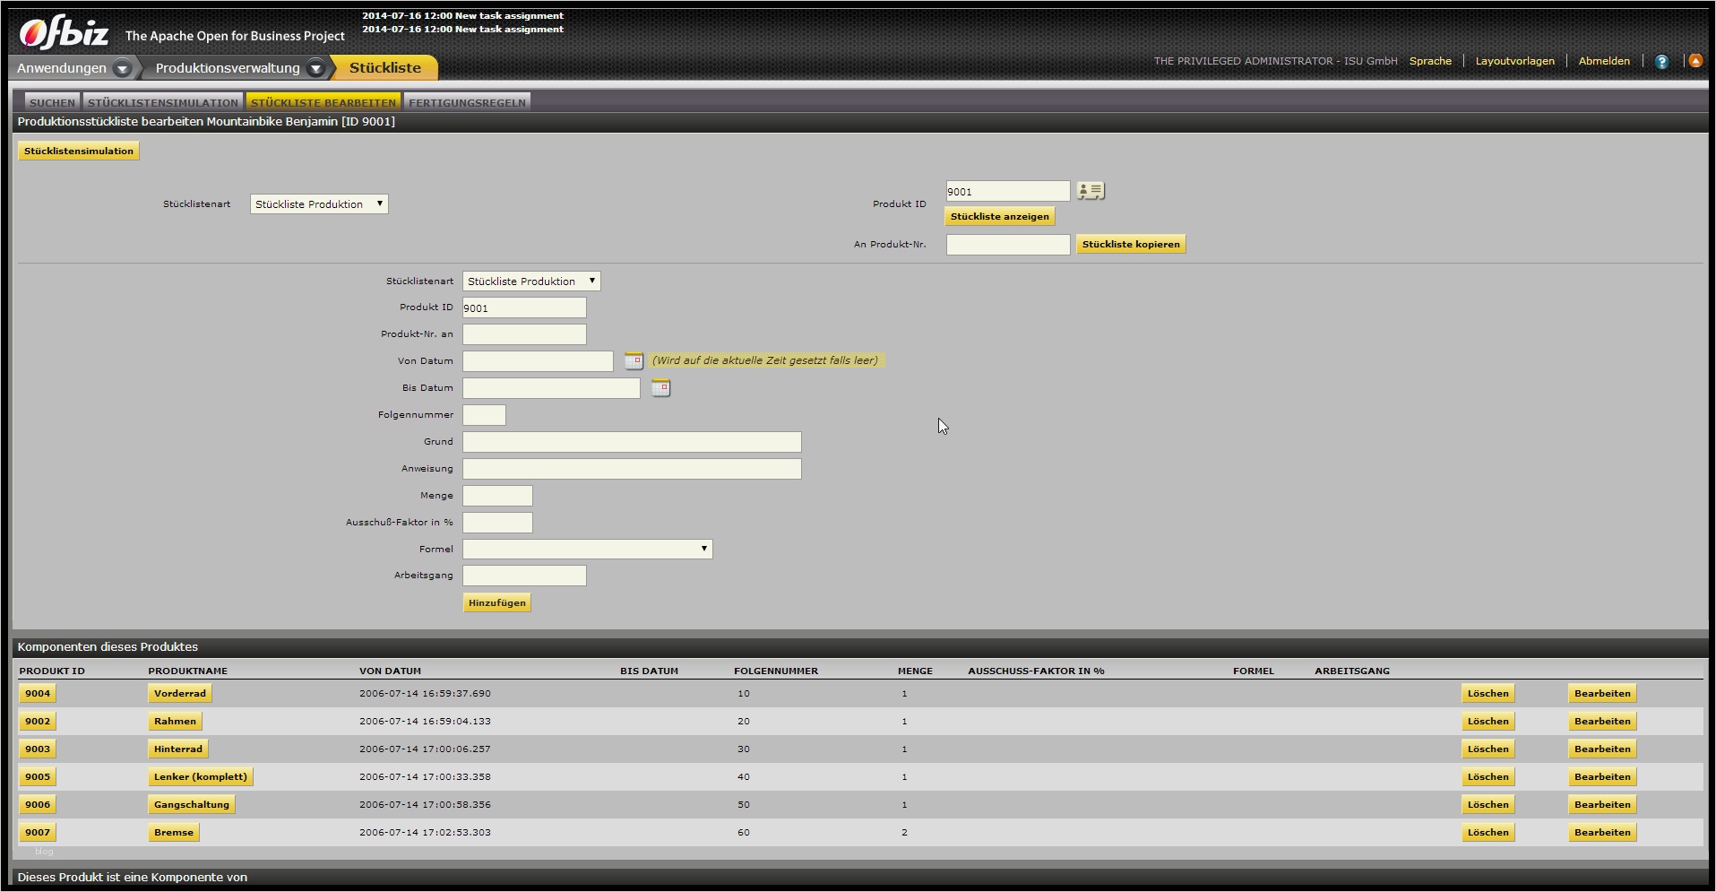
Task: Click the help question mark icon
Action: pos(1662,62)
